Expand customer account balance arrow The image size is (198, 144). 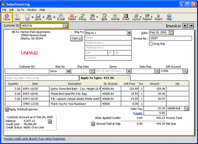tap(50, 121)
